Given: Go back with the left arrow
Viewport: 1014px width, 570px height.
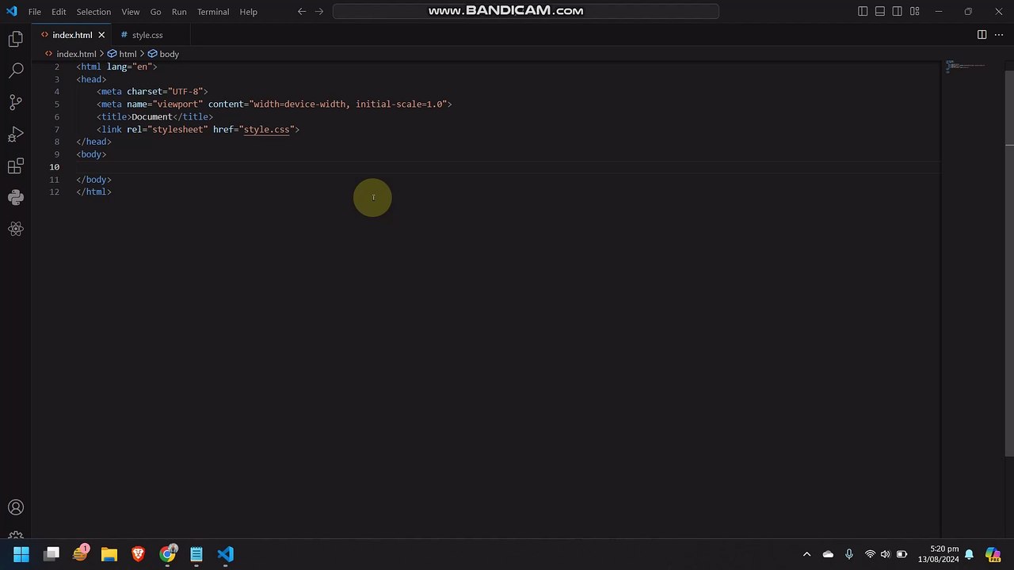Looking at the screenshot, I should coord(302,12).
